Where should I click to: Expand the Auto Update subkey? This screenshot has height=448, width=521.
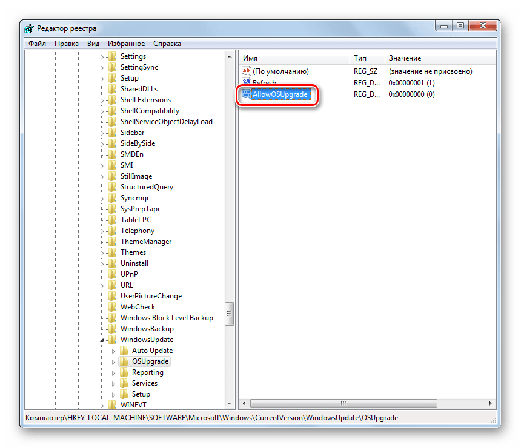[x=113, y=351]
